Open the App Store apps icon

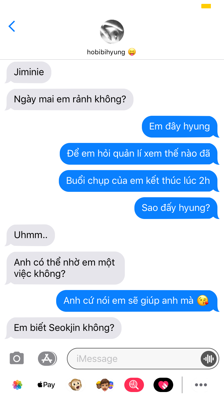tap(47, 358)
